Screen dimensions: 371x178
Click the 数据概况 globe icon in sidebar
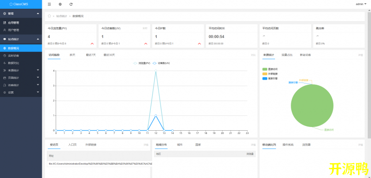(5, 48)
